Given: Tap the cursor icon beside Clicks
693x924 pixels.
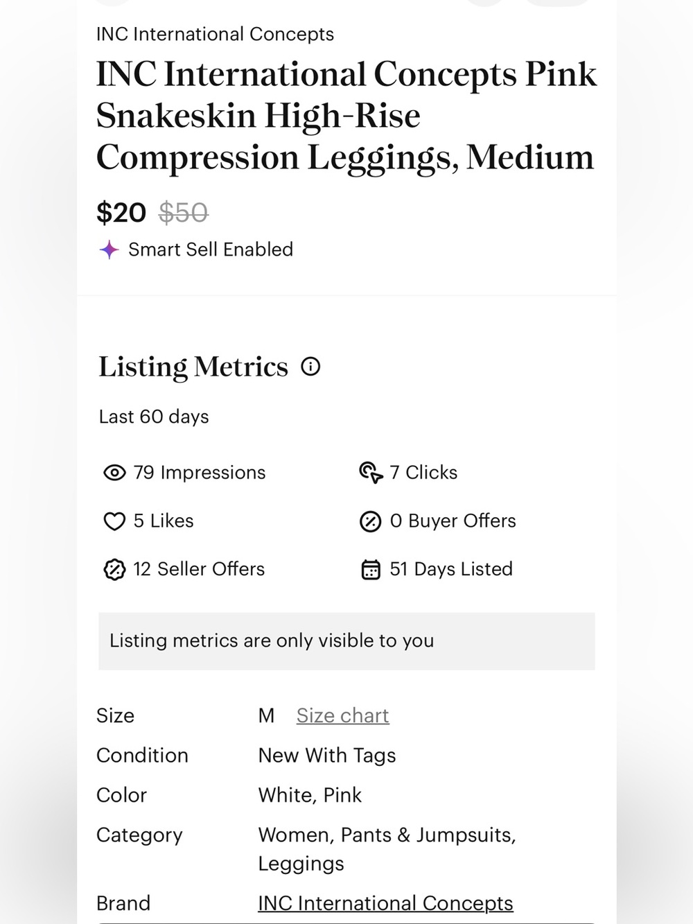Looking at the screenshot, I should click(371, 473).
